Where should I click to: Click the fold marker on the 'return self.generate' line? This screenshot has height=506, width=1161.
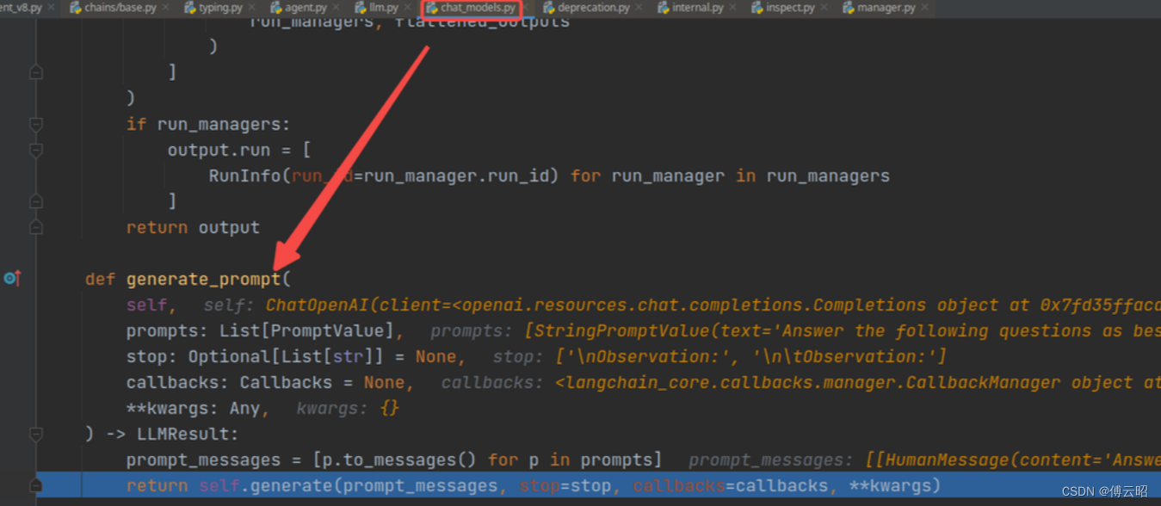[x=36, y=486]
